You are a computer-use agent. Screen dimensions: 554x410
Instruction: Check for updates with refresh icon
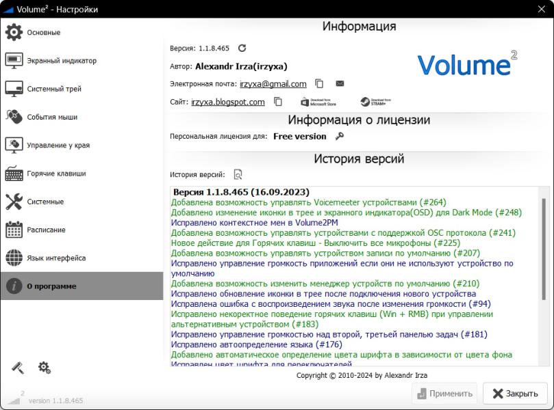point(242,48)
